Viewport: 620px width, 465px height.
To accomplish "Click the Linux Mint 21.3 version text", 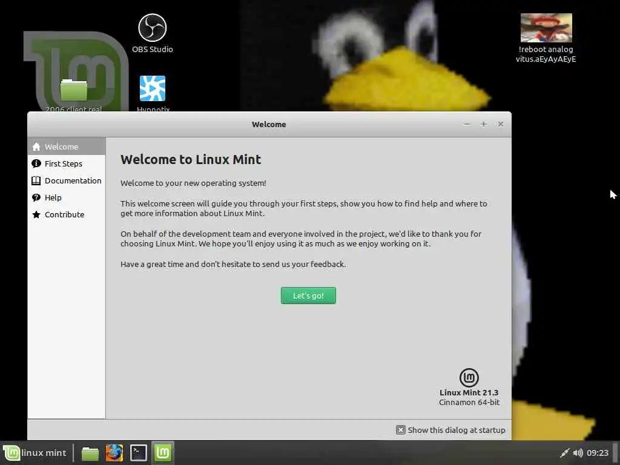I will [x=469, y=392].
